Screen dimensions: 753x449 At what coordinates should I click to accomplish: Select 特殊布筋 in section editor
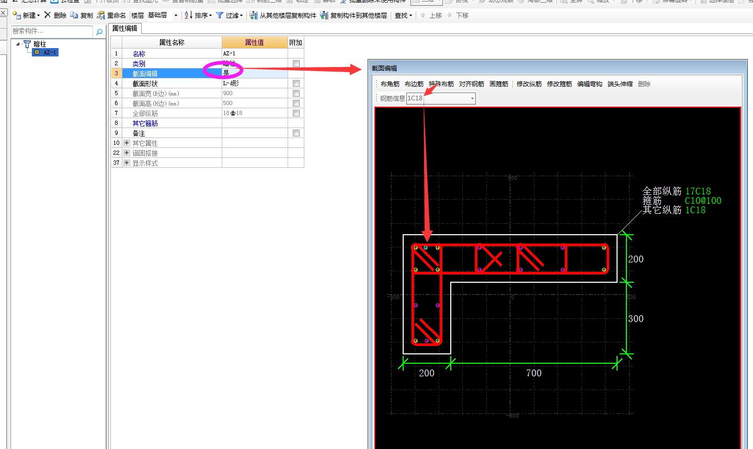click(x=441, y=84)
